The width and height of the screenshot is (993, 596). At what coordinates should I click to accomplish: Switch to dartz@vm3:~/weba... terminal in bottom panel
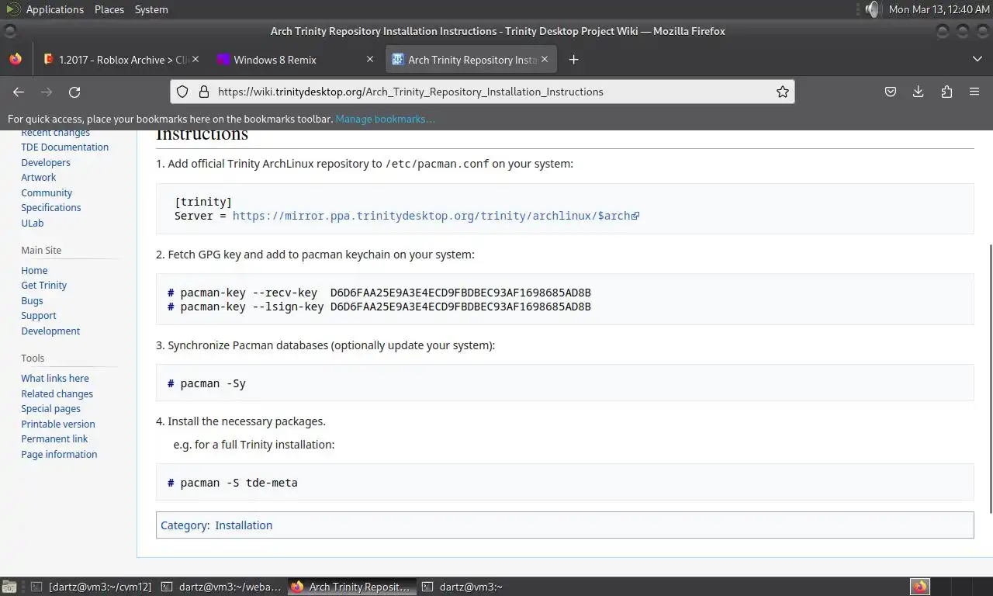(222, 587)
